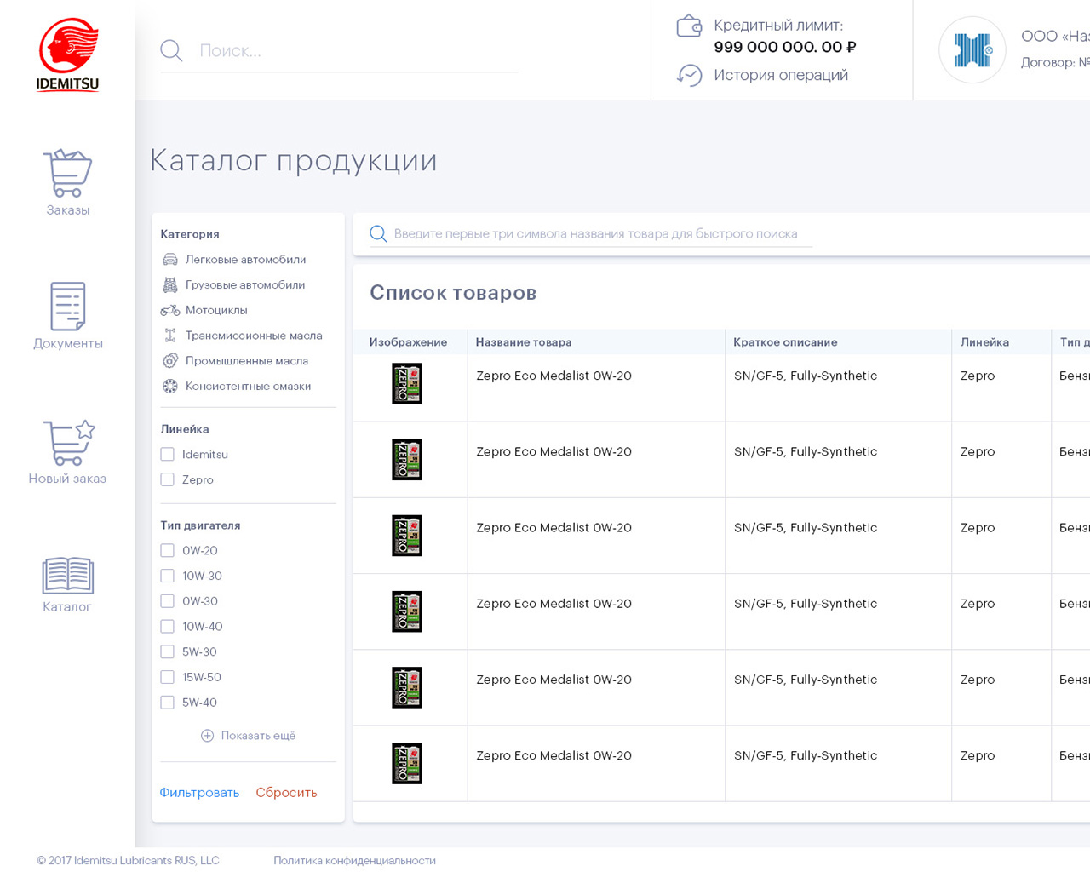Viewport: 1090px width, 872px height.
Task: Click the bearing icon for Консистентные смазки
Action: [x=170, y=386]
